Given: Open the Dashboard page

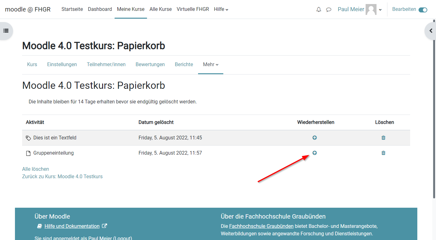Looking at the screenshot, I should pyautogui.click(x=100, y=9).
